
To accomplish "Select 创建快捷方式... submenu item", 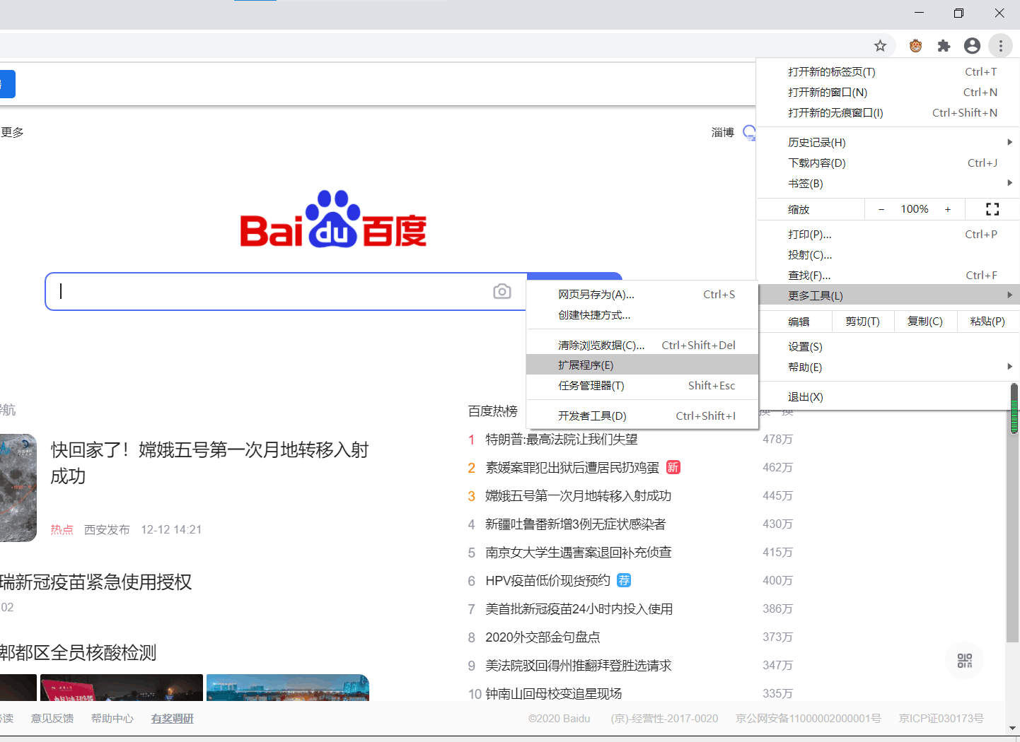I will tap(642, 314).
